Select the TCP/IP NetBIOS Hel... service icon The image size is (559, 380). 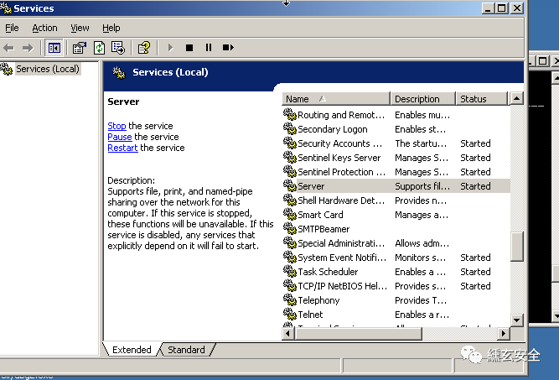coord(290,286)
